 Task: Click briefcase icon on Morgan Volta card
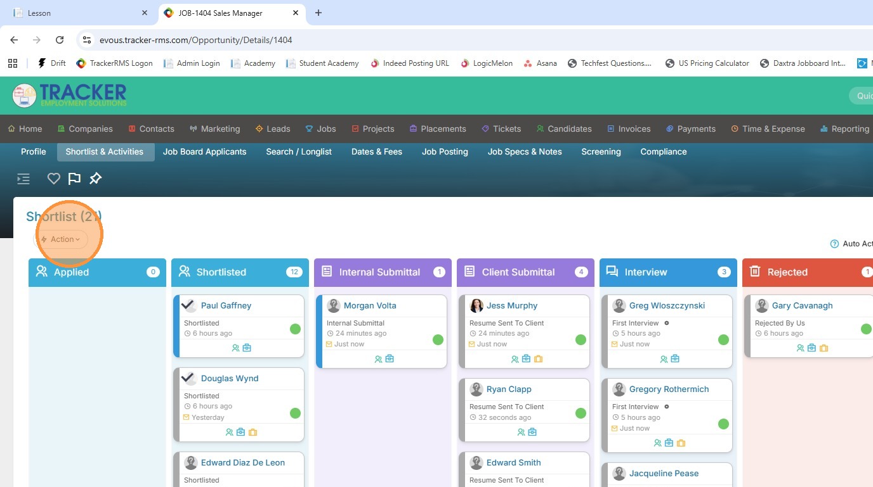[390, 359]
